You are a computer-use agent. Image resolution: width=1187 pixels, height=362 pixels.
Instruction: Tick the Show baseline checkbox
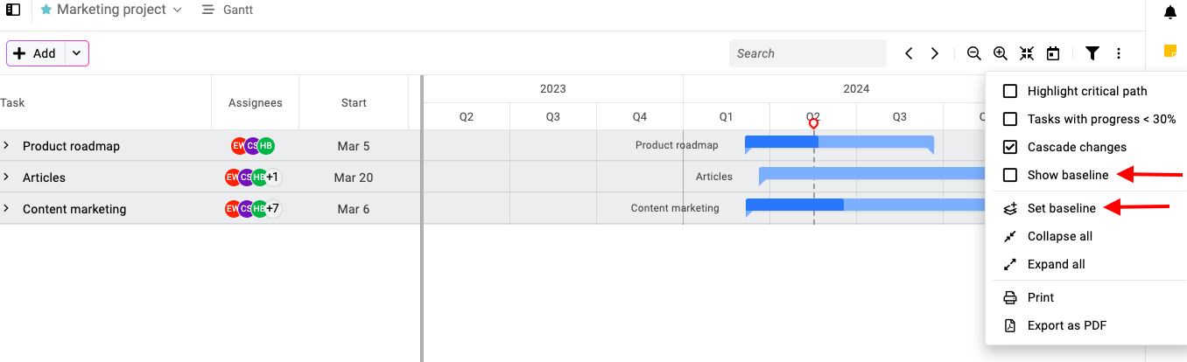(1010, 175)
